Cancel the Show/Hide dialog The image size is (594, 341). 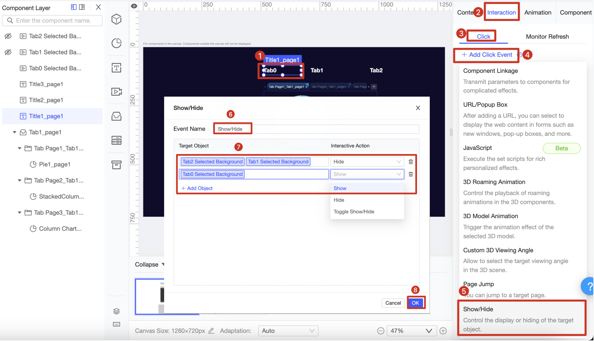click(393, 303)
